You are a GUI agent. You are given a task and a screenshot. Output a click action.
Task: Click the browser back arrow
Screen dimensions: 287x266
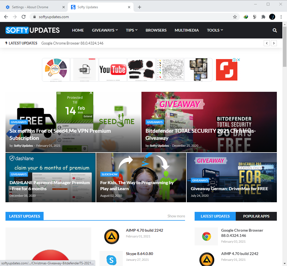[x=6, y=17]
